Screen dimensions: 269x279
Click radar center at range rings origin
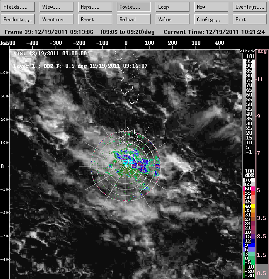pyautogui.click(x=126, y=166)
